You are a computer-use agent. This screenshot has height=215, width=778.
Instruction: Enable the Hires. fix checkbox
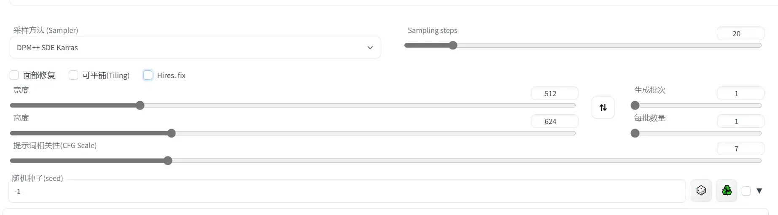148,75
